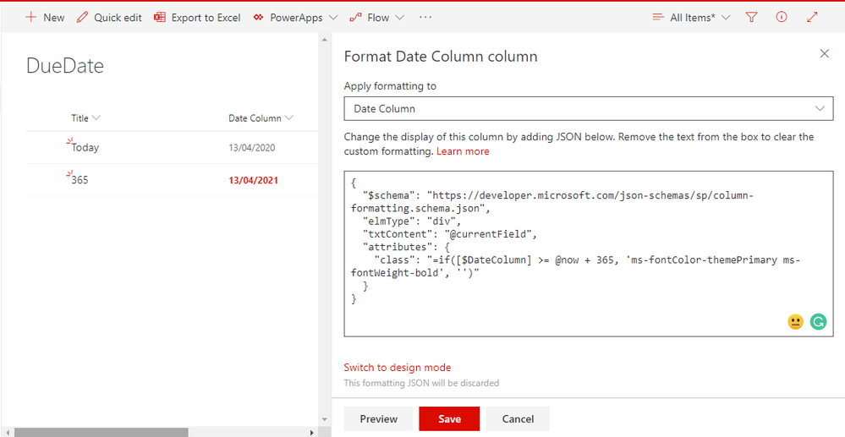Click the Flow icon

(x=355, y=17)
